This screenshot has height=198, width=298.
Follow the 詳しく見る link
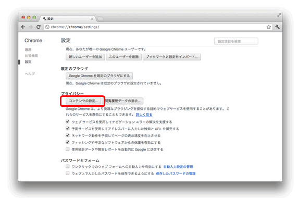[x=144, y=115]
